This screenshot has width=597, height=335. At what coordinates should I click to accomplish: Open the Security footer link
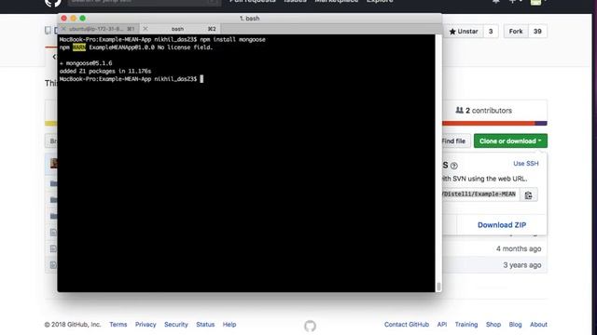176,325
